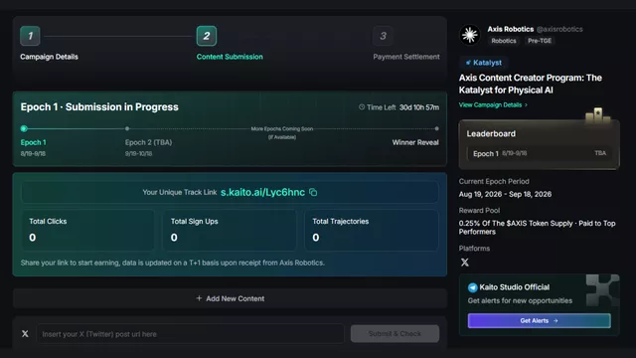The height and width of the screenshot is (358, 636).
Task: Click the Submit & Check button
Action: point(395,334)
